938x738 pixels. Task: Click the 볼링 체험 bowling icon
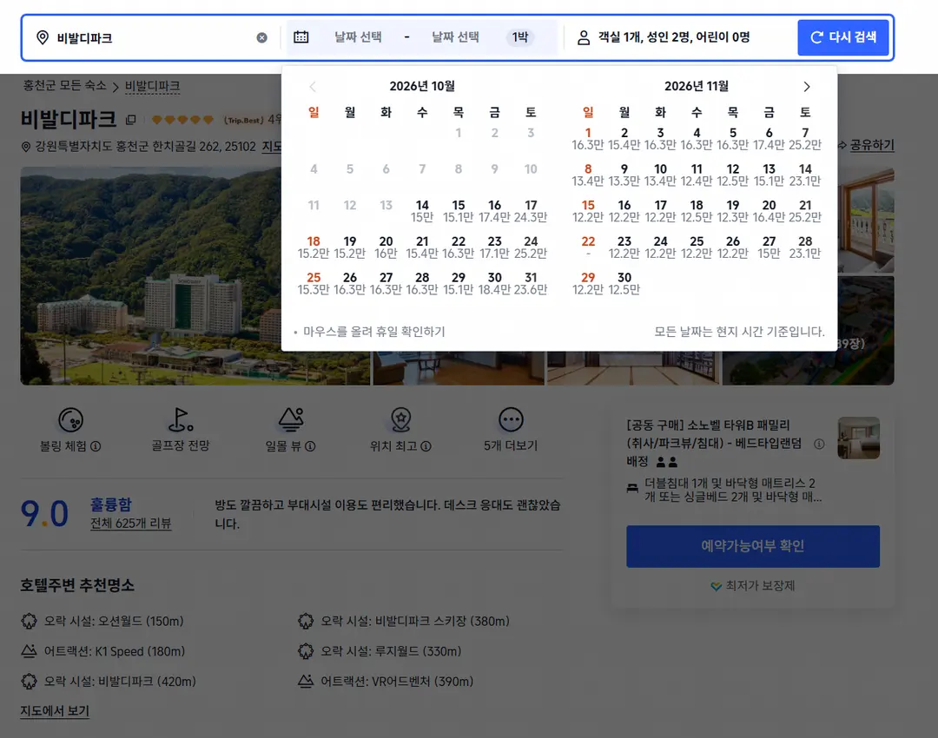pyautogui.click(x=70, y=420)
